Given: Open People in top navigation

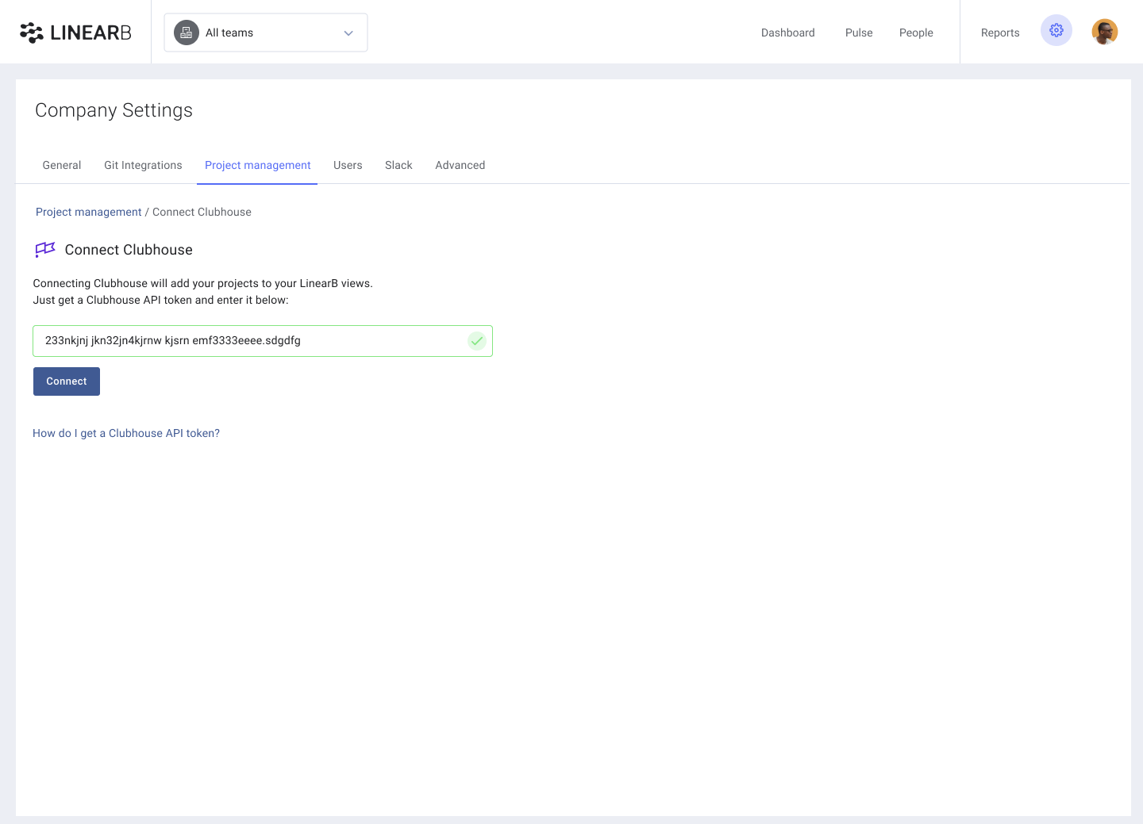Looking at the screenshot, I should pos(916,33).
